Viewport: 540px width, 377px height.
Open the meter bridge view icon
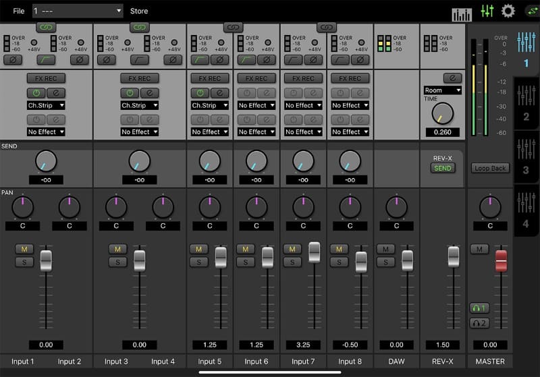pos(462,13)
